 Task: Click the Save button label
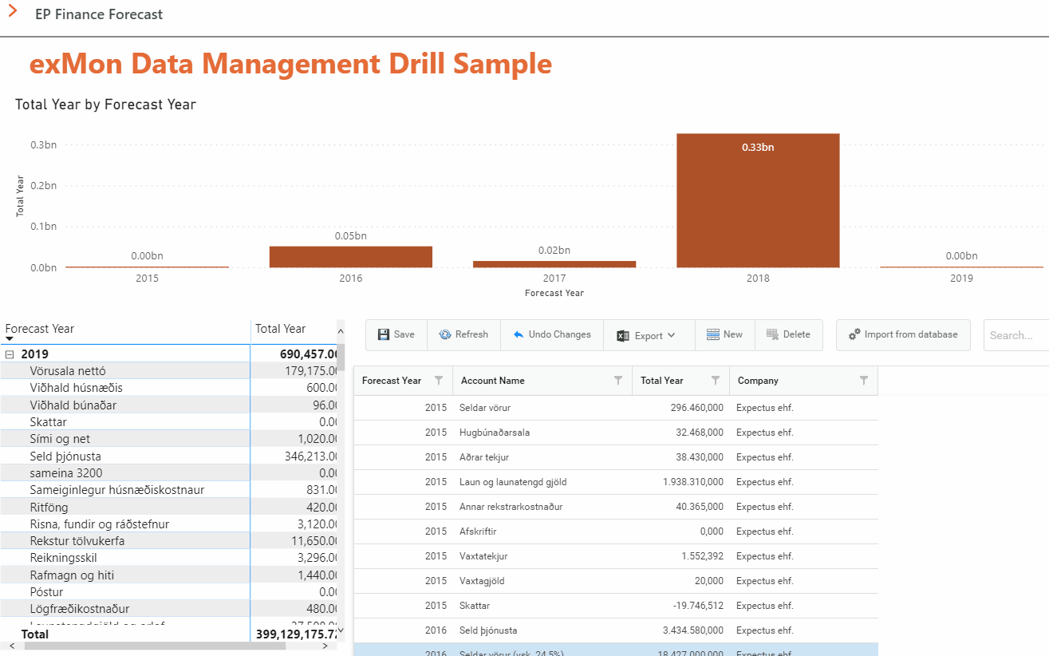tap(404, 334)
